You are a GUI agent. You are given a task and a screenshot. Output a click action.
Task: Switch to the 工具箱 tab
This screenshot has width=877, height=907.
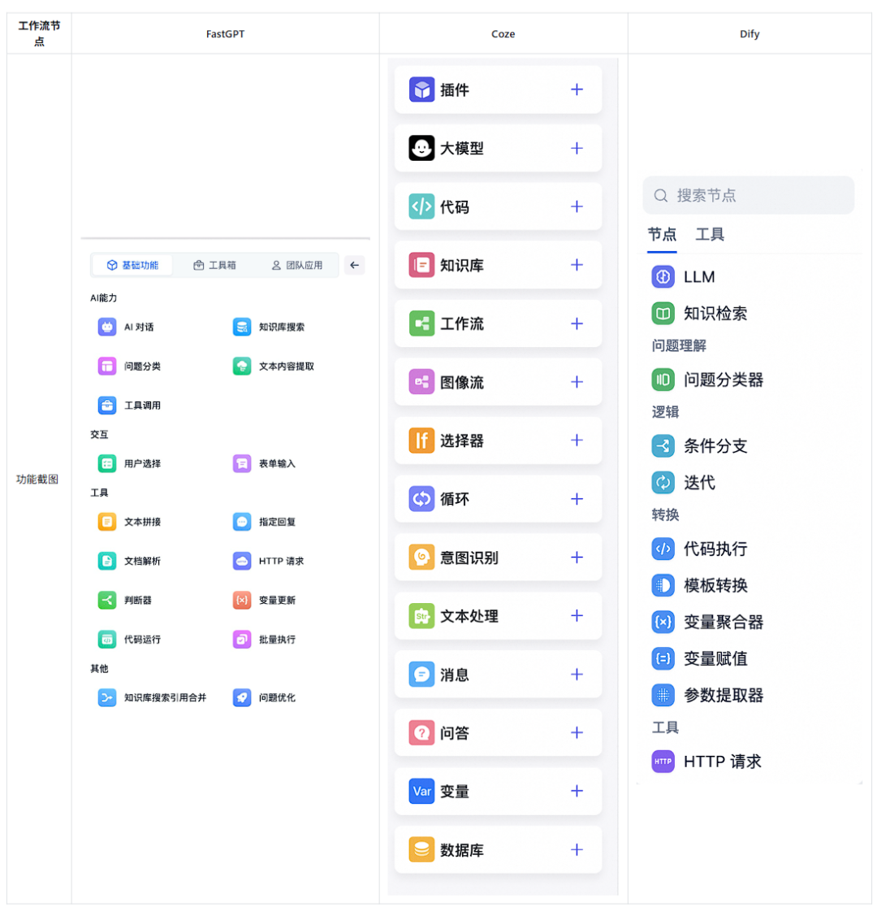pos(214,265)
